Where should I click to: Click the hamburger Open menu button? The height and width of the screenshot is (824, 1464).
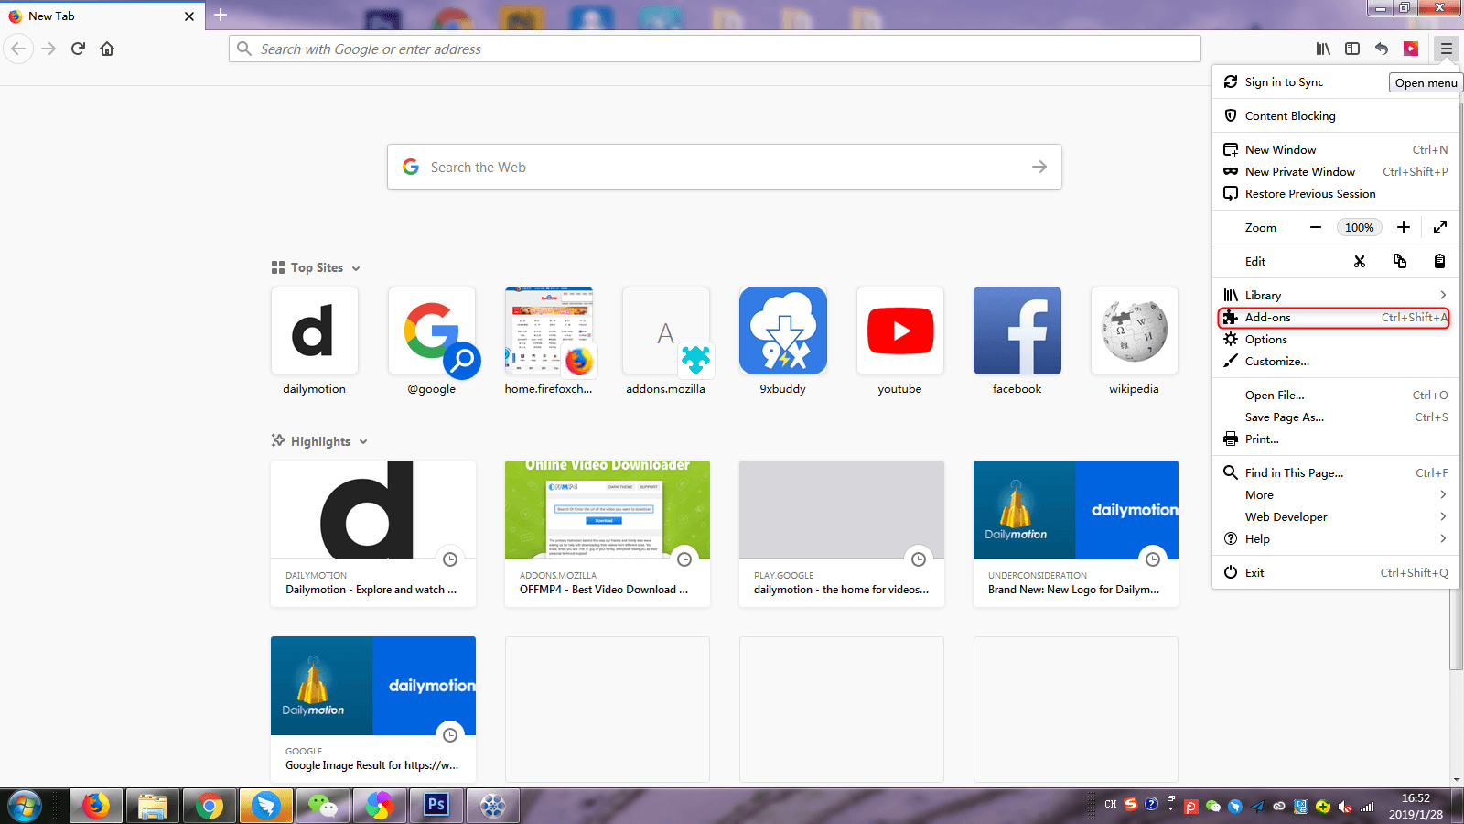tap(1446, 49)
